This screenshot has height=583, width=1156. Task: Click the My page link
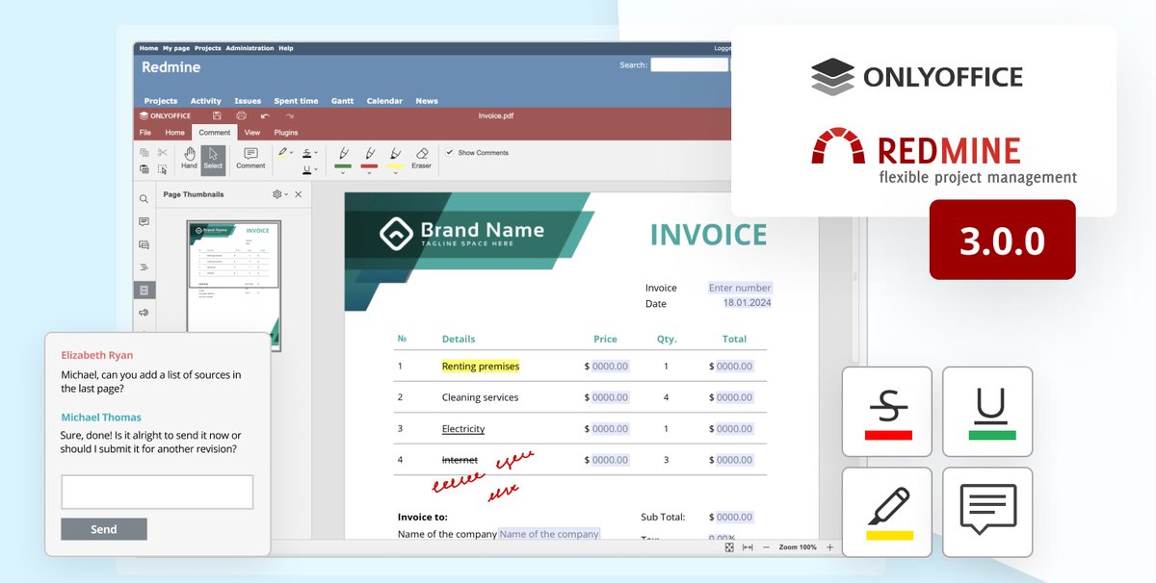[176, 48]
